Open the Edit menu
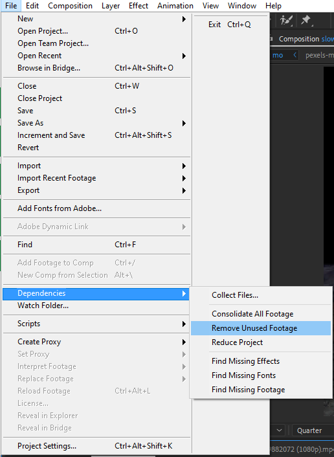The image size is (334, 457). click(32, 6)
